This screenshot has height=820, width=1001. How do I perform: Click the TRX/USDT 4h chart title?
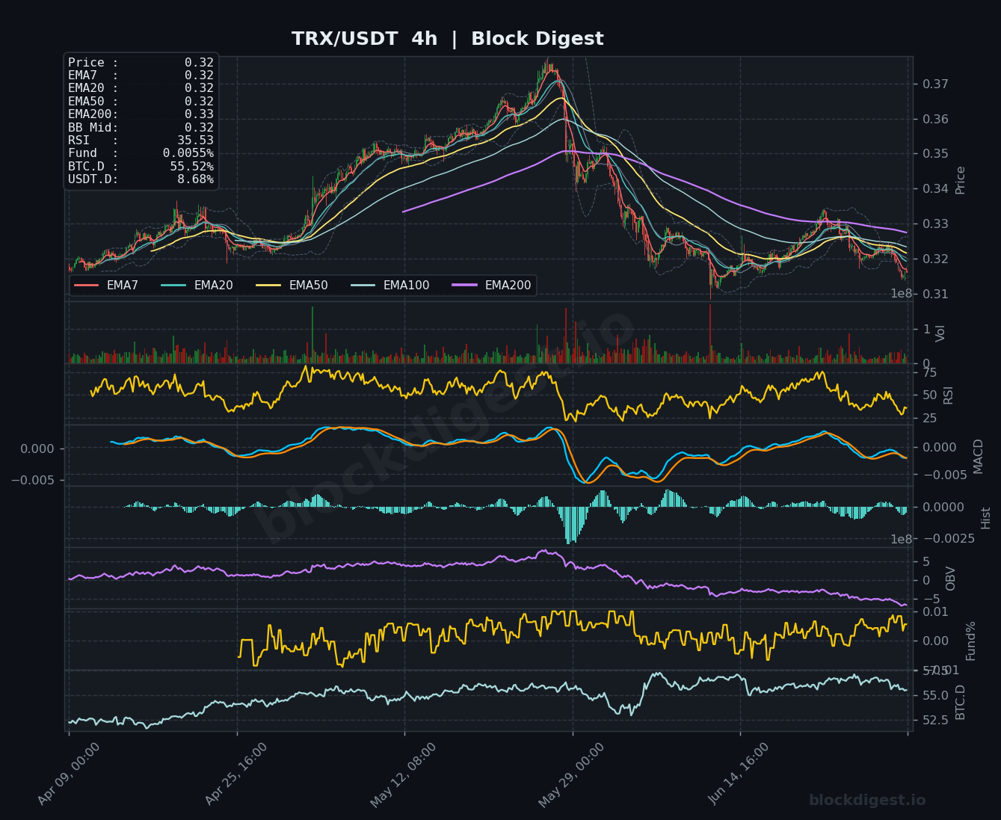click(x=447, y=39)
